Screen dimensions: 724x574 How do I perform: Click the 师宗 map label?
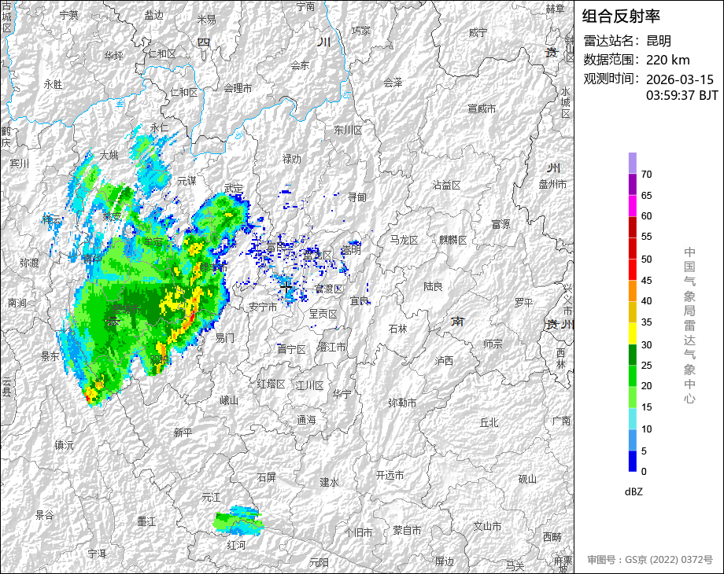coord(493,344)
